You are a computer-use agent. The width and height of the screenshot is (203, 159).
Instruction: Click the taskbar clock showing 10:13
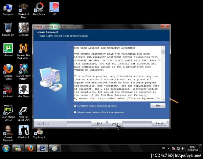193,148
